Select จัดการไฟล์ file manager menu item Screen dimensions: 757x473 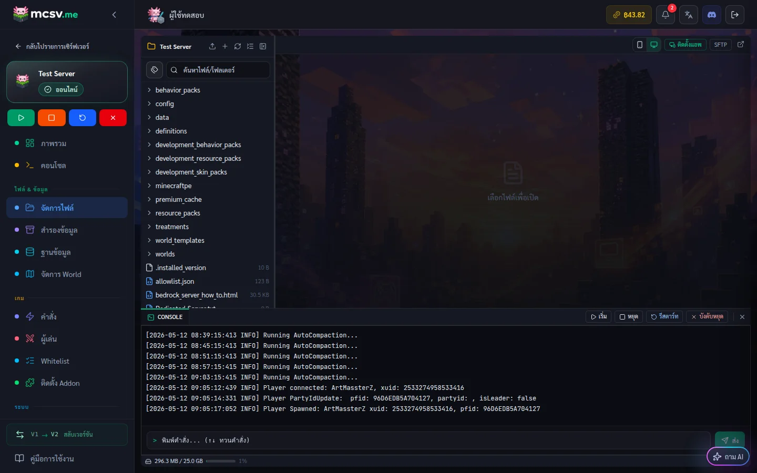point(67,208)
